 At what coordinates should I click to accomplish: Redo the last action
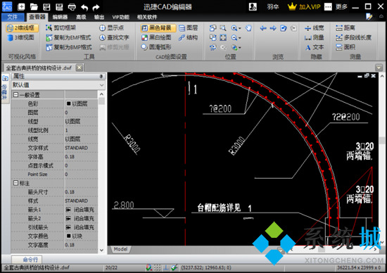pos(96,7)
